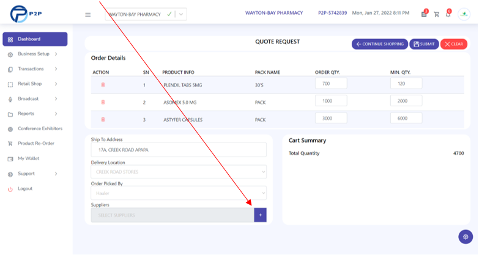The height and width of the screenshot is (255, 479).
Task: Delete PLENDIL TABS 5MG row with trash icon
Action: (x=103, y=84)
